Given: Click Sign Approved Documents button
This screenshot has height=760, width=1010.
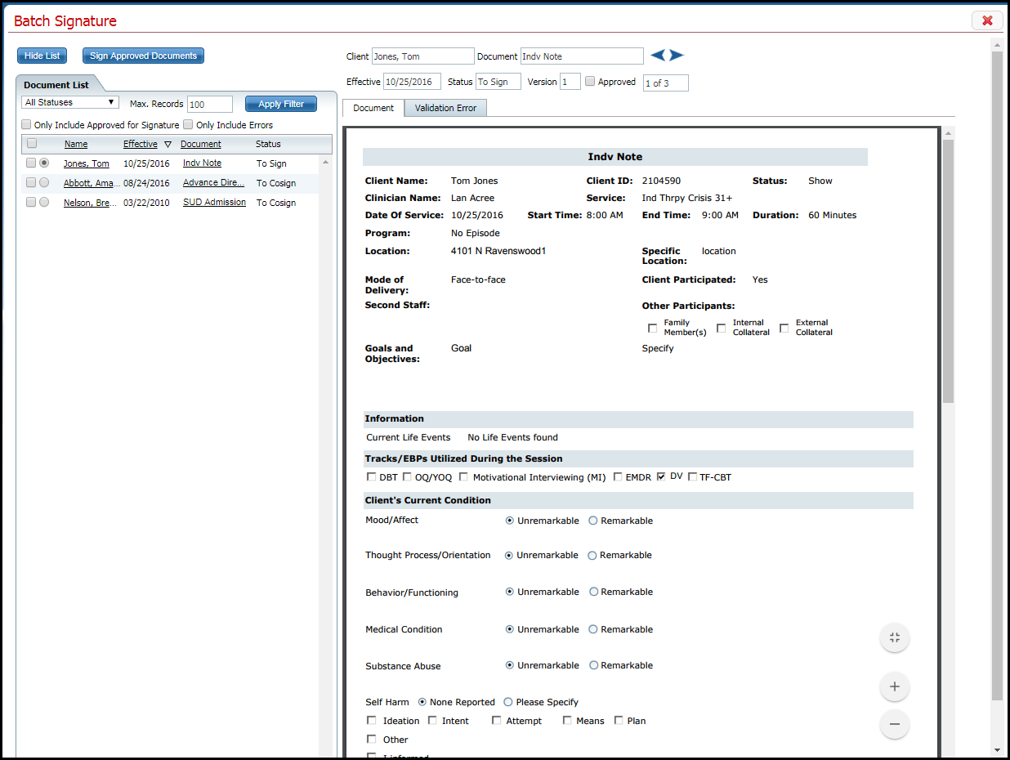Looking at the screenshot, I should point(143,56).
